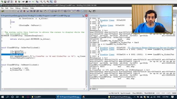Image resolution: width=177 pixels, height=99 pixels.
Task: Follow the D:\Projects source path link in breakpoint list
Action: 152,48
